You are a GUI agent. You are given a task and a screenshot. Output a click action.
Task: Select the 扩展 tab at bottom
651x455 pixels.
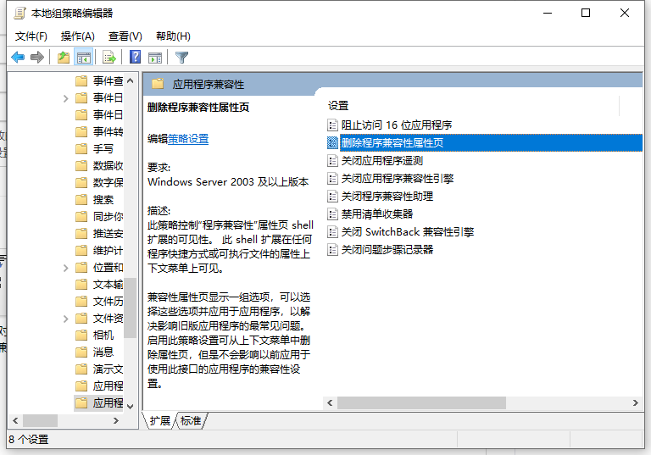(x=160, y=421)
